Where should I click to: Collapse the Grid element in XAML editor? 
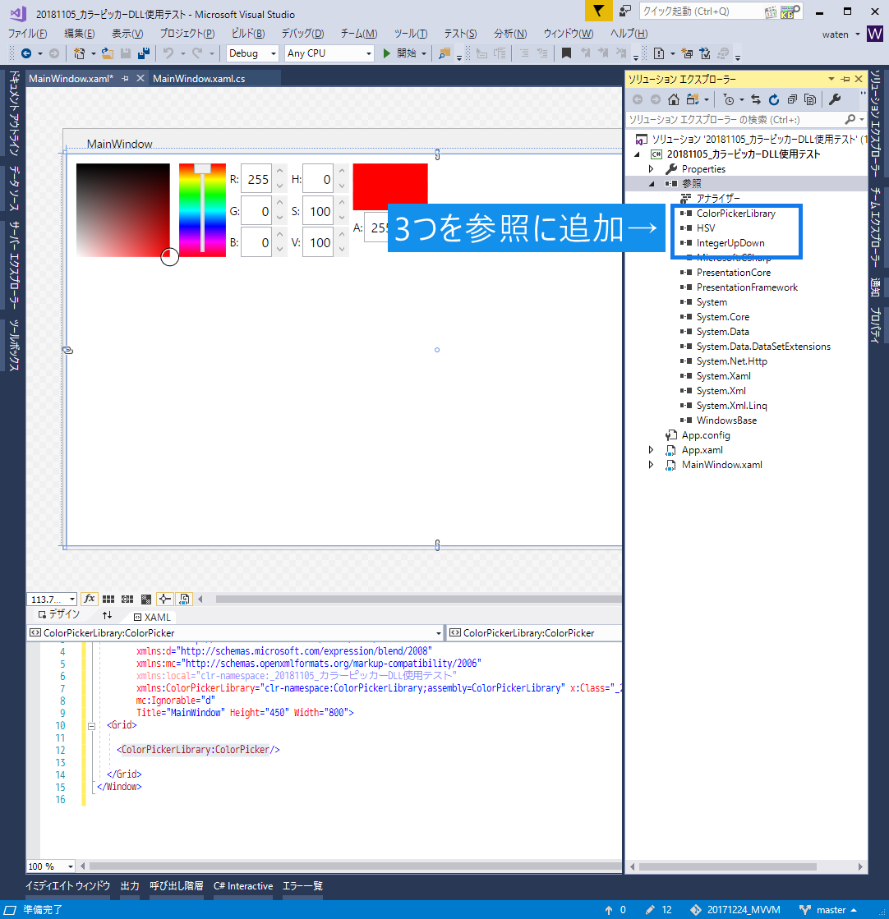pos(91,725)
